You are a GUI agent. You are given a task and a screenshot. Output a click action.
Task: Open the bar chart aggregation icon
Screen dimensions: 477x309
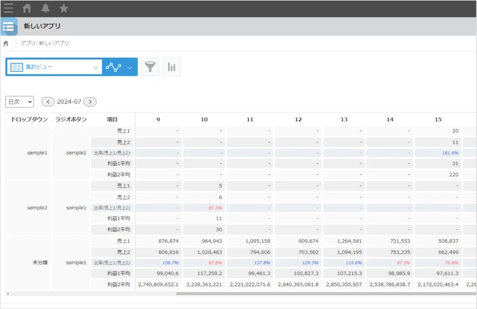[171, 67]
